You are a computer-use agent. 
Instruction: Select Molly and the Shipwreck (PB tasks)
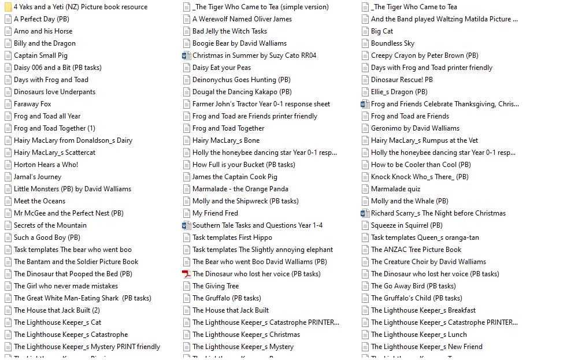point(246,201)
